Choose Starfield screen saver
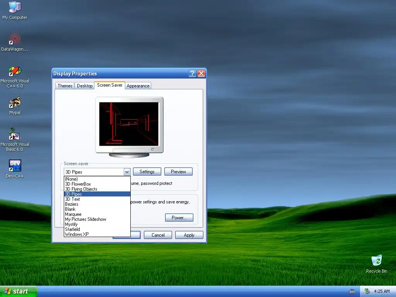The width and height of the screenshot is (396, 297). click(97, 229)
